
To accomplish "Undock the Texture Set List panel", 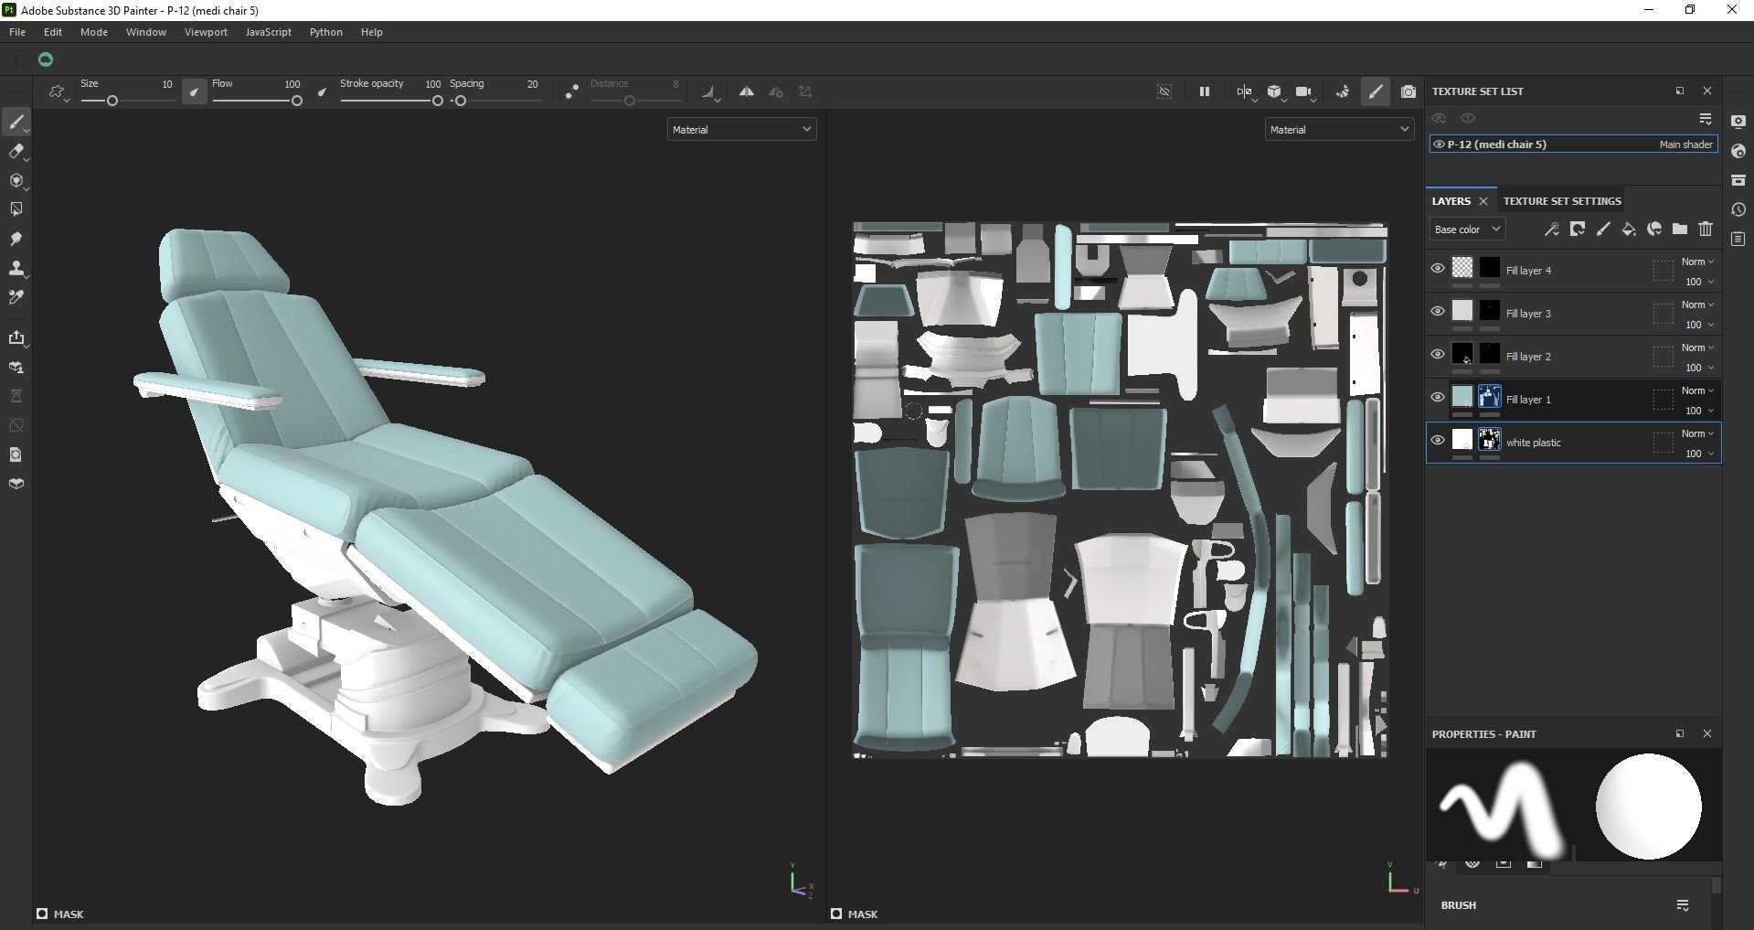I will pyautogui.click(x=1680, y=91).
